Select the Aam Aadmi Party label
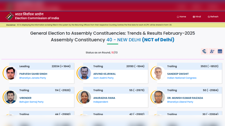Viewport: 225px width, 126px height. (103, 78)
